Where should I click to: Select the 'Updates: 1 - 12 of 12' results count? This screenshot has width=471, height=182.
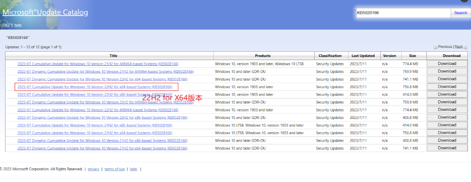[x=33, y=47]
